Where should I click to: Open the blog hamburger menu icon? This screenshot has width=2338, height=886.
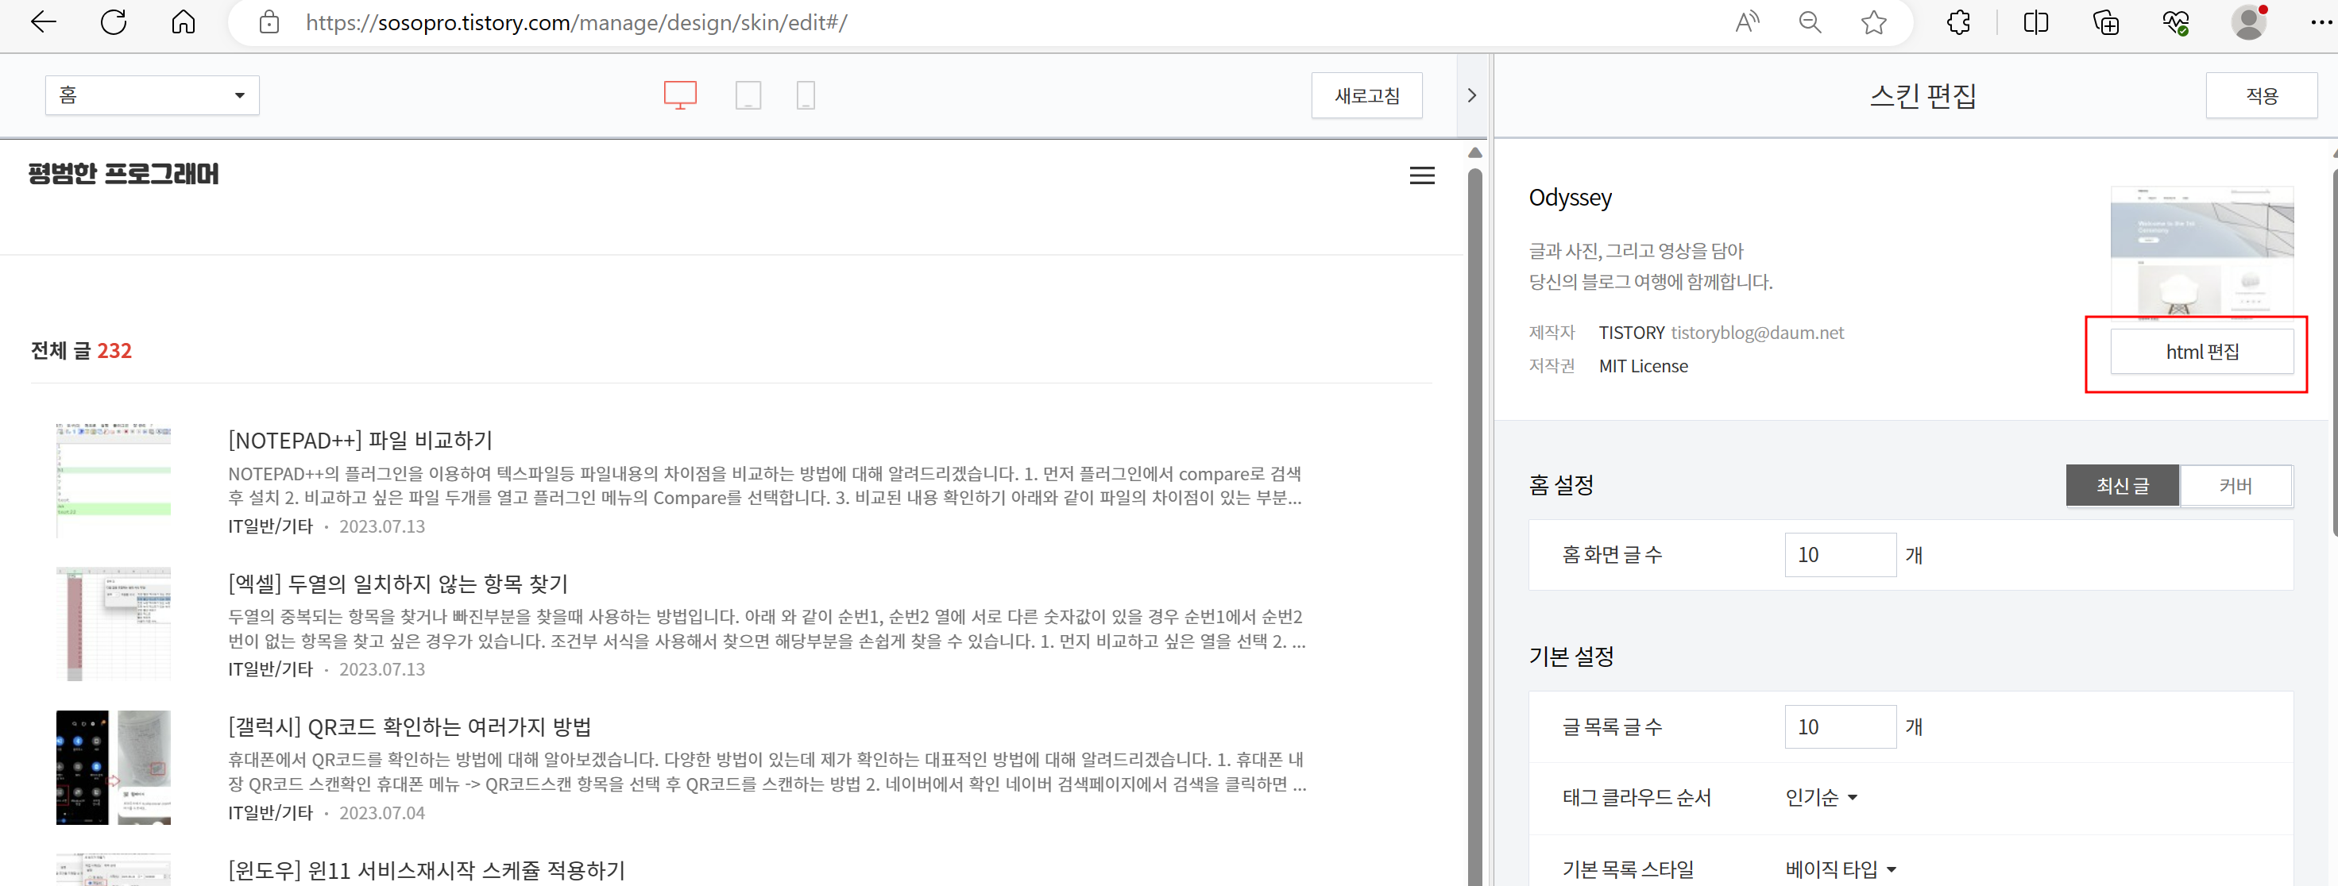[1421, 176]
